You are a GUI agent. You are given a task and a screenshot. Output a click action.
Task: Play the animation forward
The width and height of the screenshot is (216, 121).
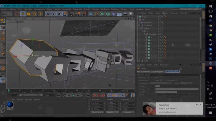tap(74, 95)
